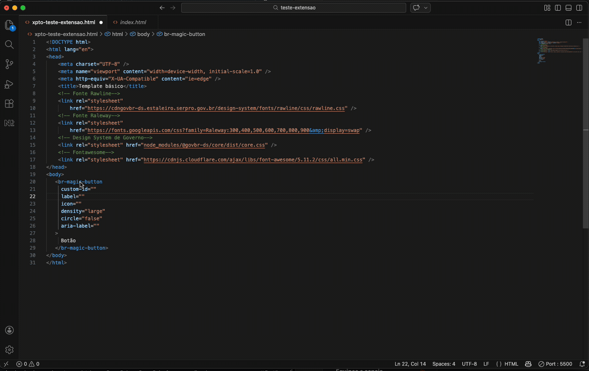
Task: Click the icon="" attribute on line 23
Action: pyautogui.click(x=71, y=204)
